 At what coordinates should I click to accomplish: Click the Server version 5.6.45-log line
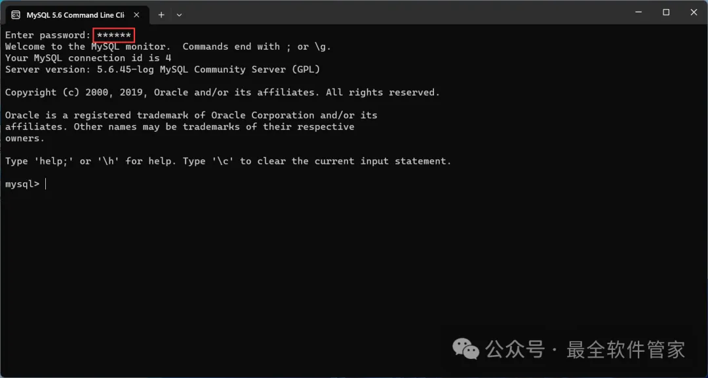tap(162, 69)
